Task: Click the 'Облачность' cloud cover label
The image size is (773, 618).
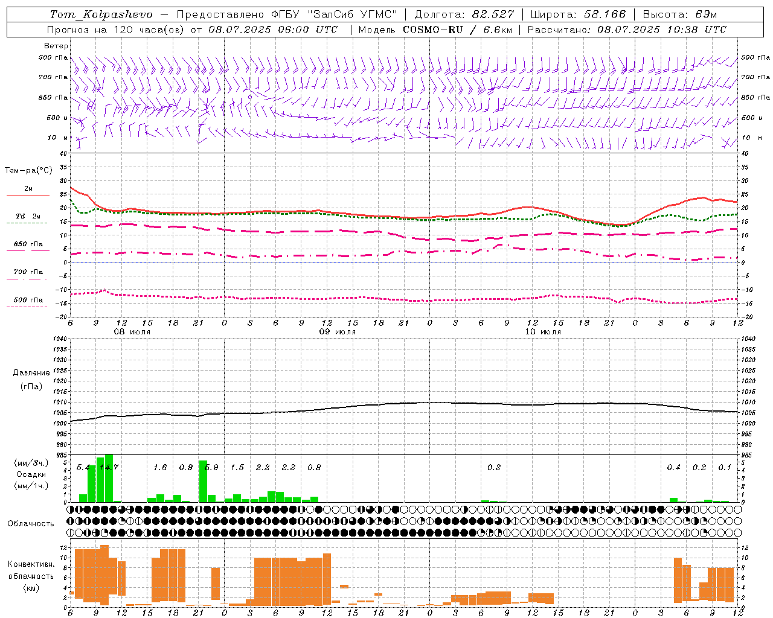Action: tap(31, 524)
